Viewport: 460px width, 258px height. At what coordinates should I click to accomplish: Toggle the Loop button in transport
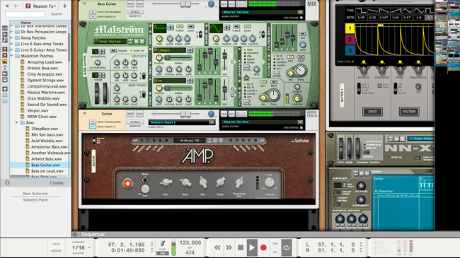[287, 247]
